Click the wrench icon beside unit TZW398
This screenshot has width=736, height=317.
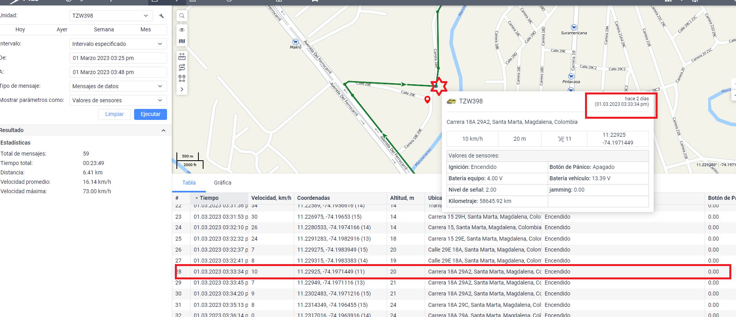[x=161, y=16]
